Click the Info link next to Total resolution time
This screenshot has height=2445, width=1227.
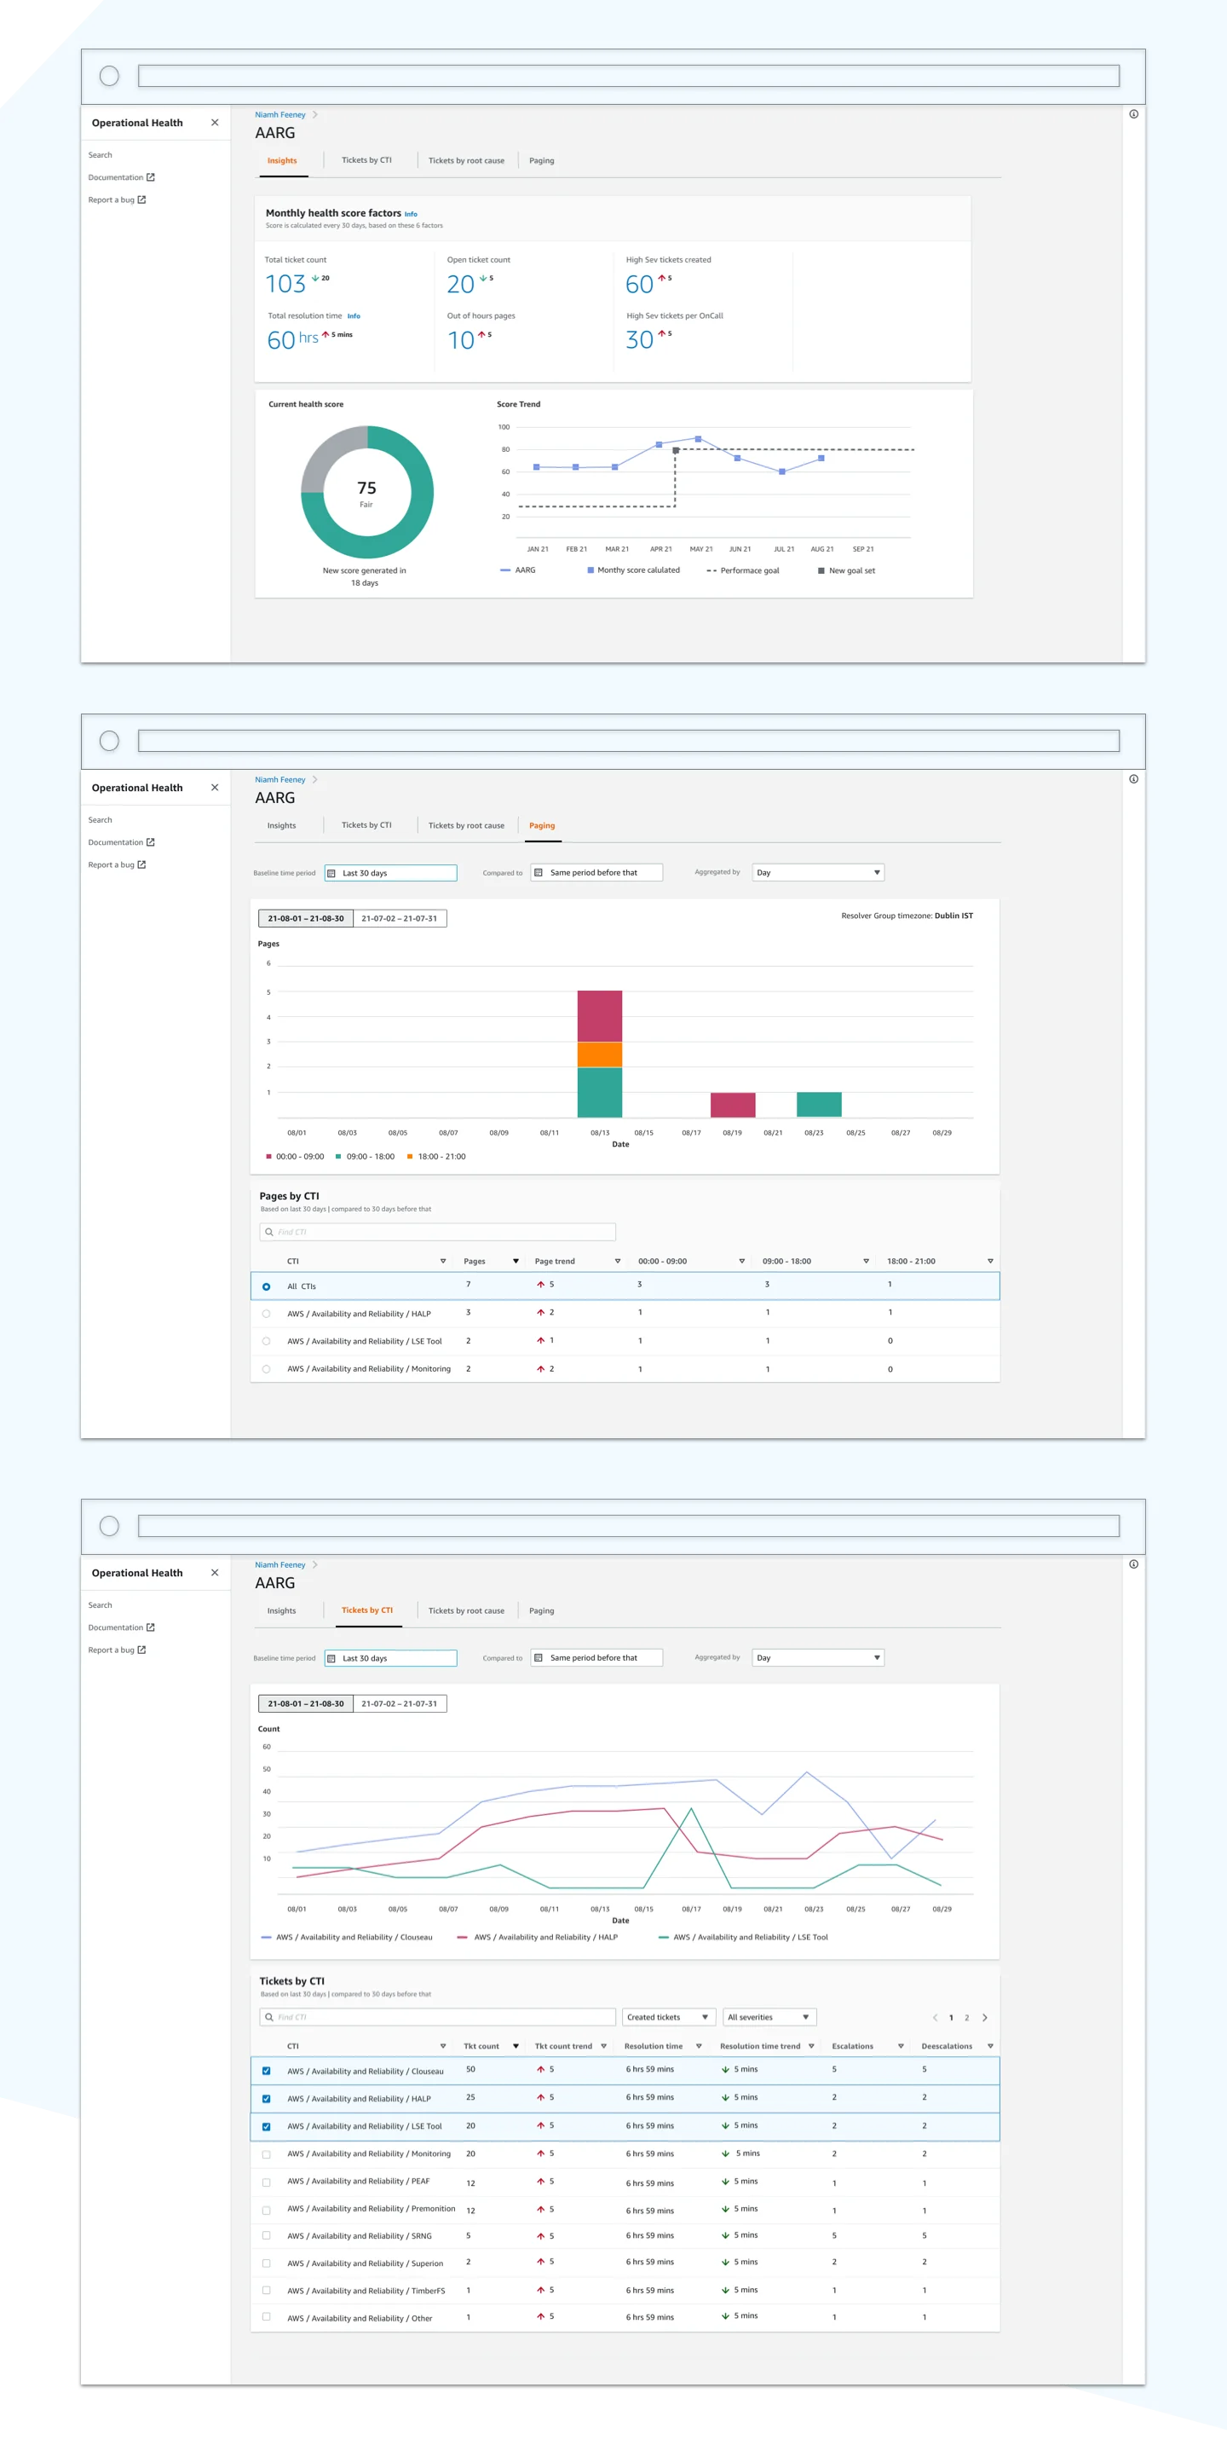pos(353,316)
